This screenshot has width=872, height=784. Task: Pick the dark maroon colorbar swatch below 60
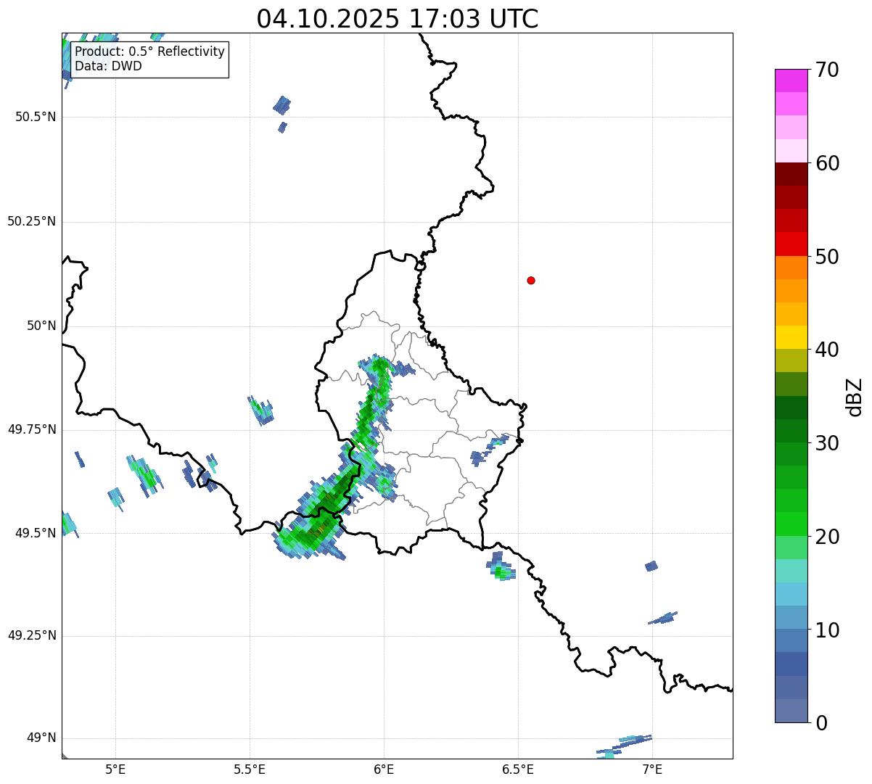tap(791, 174)
